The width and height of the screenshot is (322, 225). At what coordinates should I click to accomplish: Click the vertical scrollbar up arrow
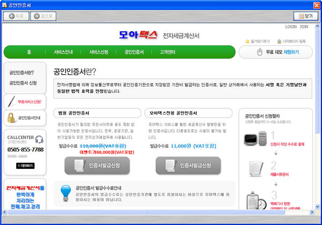pos(317,26)
